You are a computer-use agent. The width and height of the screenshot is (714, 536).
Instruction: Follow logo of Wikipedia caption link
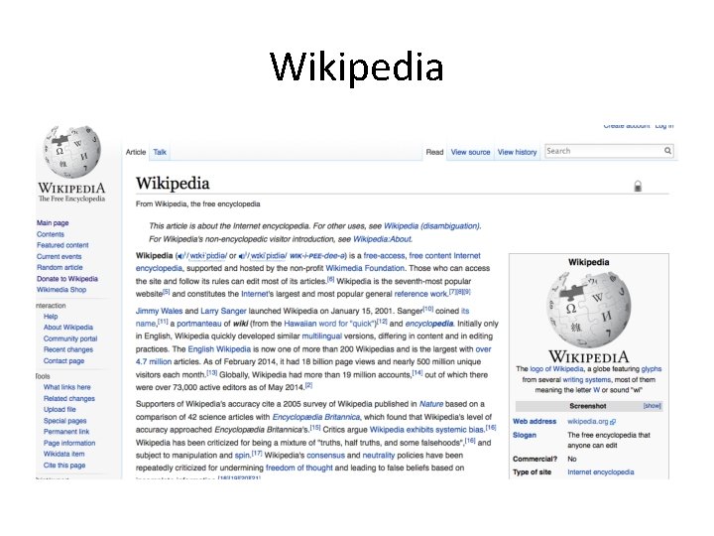pos(556,369)
